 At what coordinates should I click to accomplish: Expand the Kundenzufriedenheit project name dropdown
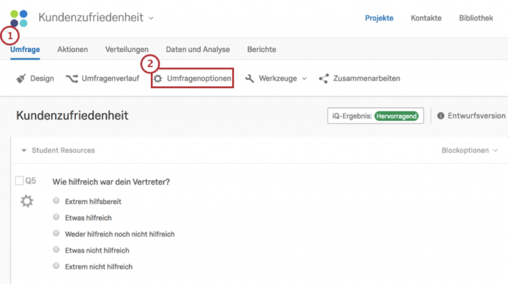tap(151, 18)
